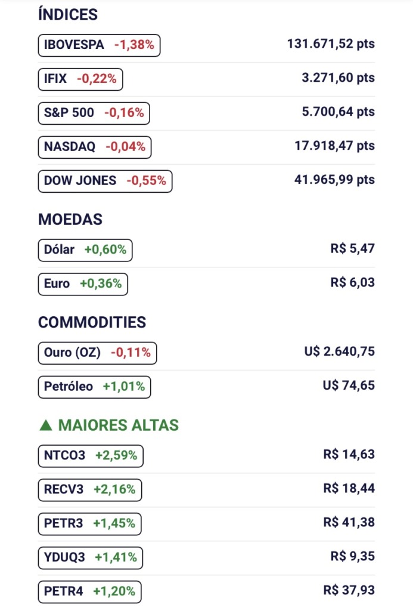Tap the NASDAQ index chip

tap(94, 147)
